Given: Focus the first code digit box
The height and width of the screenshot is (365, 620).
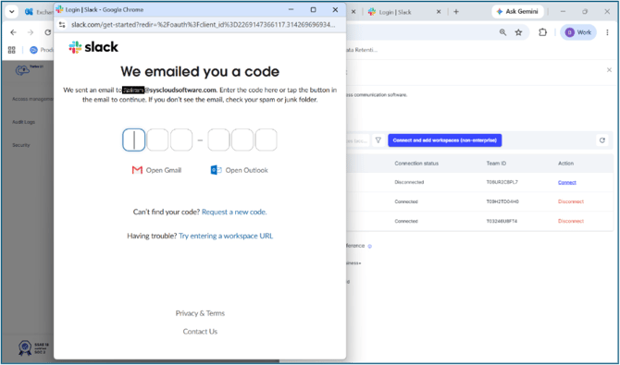Looking at the screenshot, I should click(133, 140).
